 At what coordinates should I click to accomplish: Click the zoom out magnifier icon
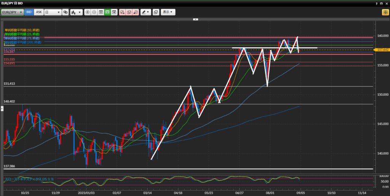click(x=94, y=12)
